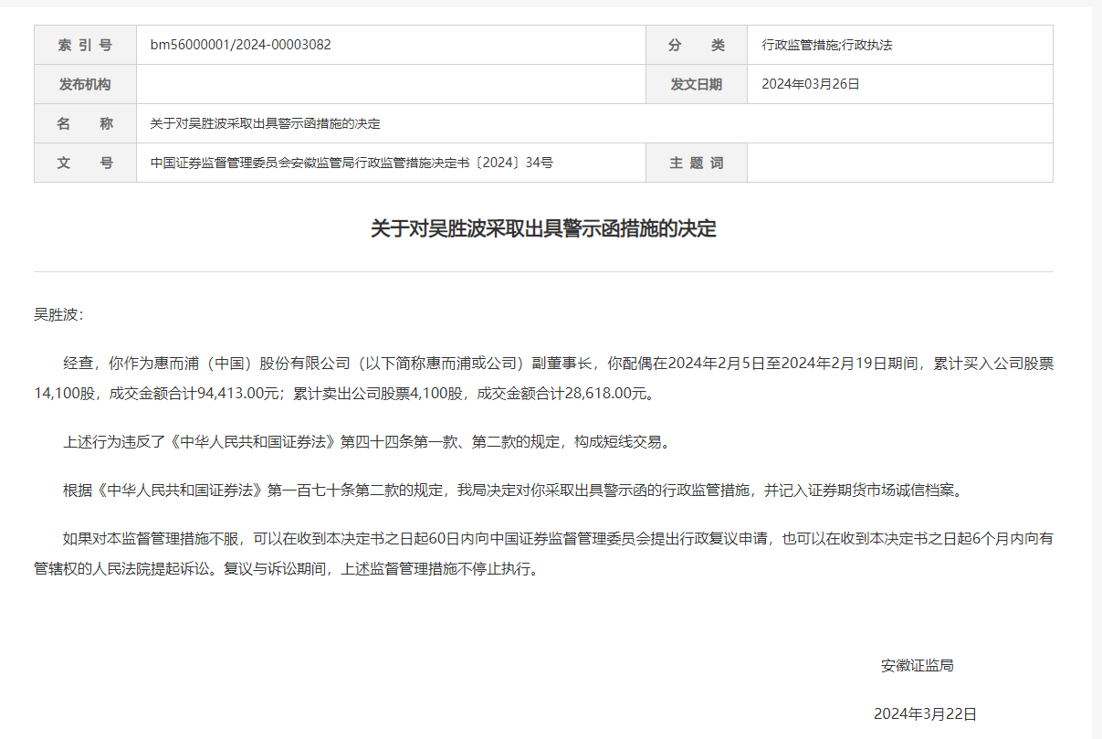The image size is (1102, 739).
Task: Select the issue date 2024年03月26日
Action: click(x=811, y=84)
